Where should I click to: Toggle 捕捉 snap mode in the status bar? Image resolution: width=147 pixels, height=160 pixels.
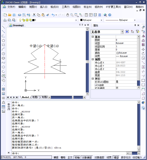(56, 157)
